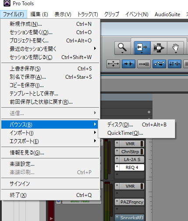
Task: Choose コピーを保存(I)... entry
Action: click(x=50, y=85)
